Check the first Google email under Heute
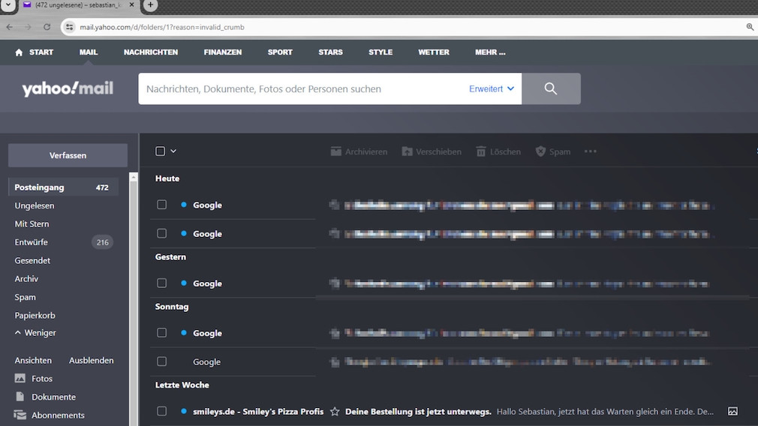The width and height of the screenshot is (758, 426). pyautogui.click(x=161, y=204)
